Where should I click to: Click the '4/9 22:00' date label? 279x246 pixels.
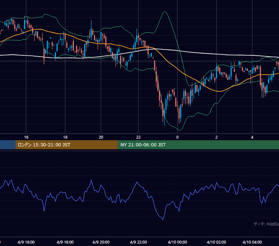click(138, 242)
